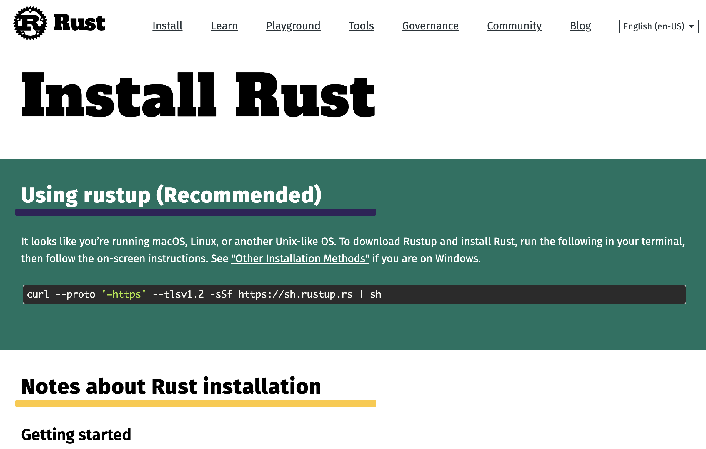This screenshot has width=706, height=449.
Task: Open the Blog navigation link
Action: [580, 26]
